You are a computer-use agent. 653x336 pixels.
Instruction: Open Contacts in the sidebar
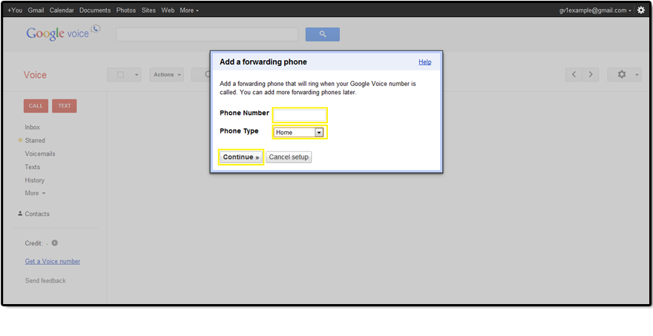(37, 214)
